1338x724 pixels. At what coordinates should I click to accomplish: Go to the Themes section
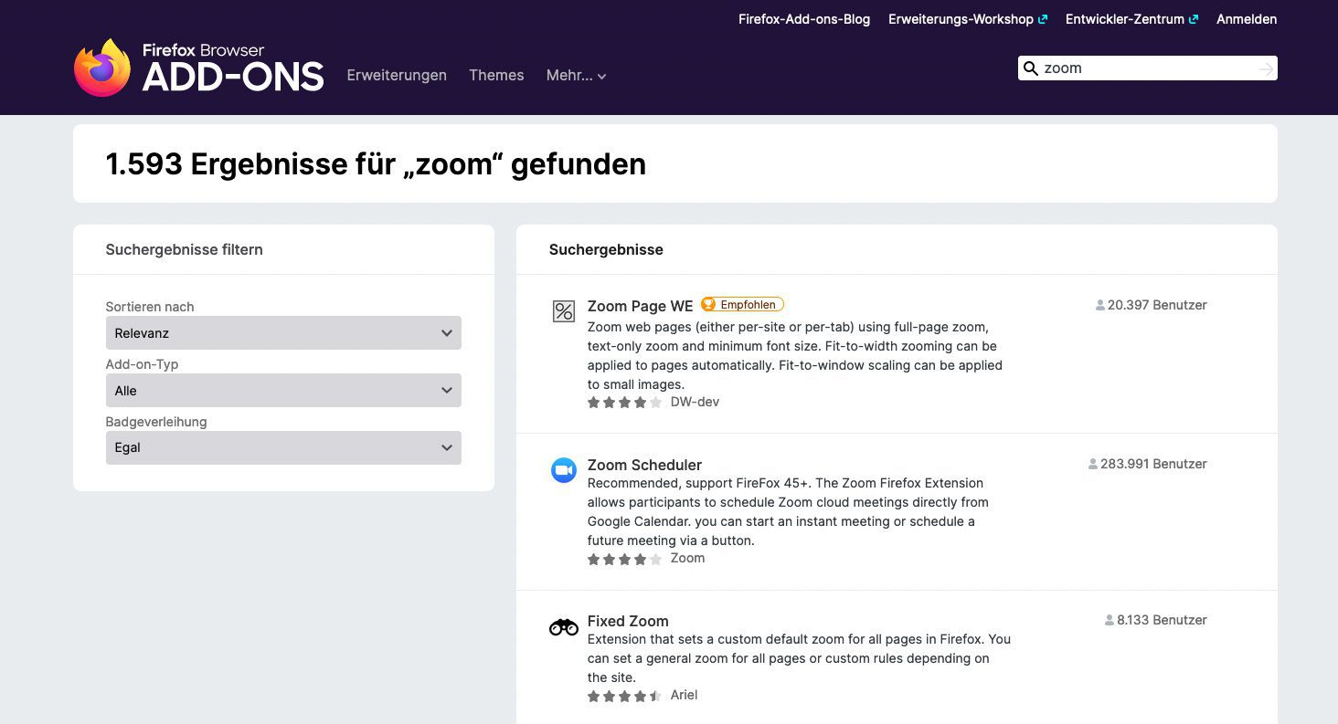pos(496,76)
